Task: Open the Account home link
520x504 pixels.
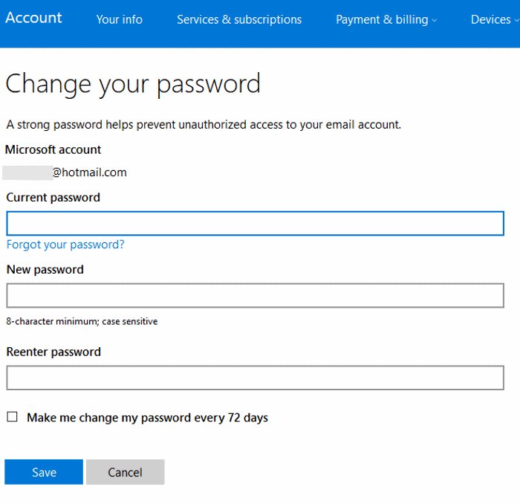Action: pos(33,18)
